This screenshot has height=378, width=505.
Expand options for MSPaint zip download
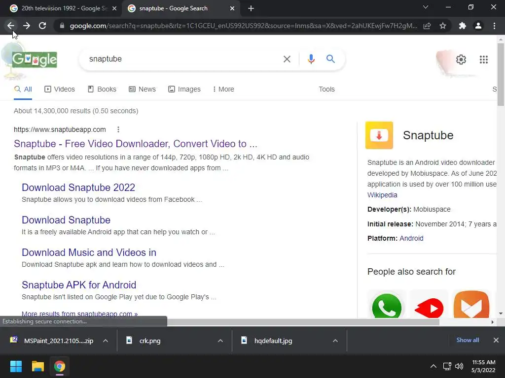[106, 341]
